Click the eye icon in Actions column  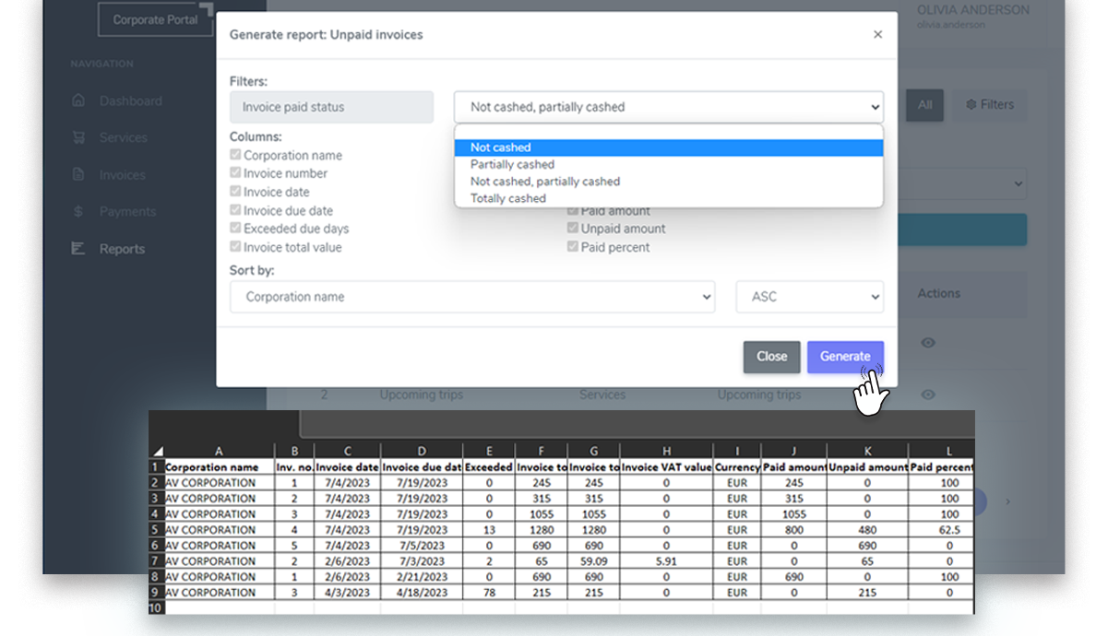click(x=928, y=343)
